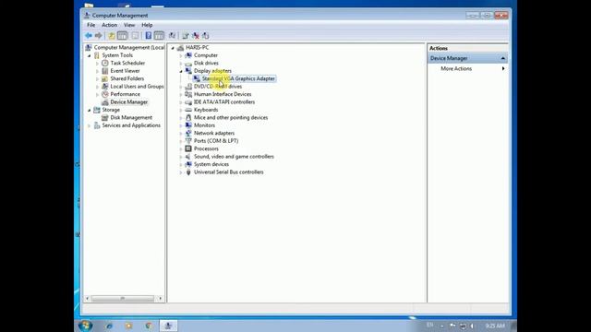
Task: Collapse the System Tools node
Action: (90, 55)
